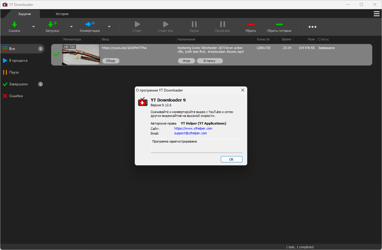Switch to the Задачи tab

24,14
